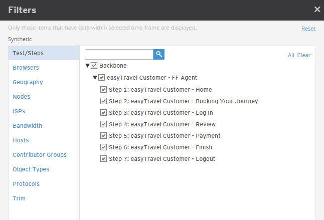Open the Browsers filter tab
Viewport: 324px width, 220px height.
coord(26,68)
